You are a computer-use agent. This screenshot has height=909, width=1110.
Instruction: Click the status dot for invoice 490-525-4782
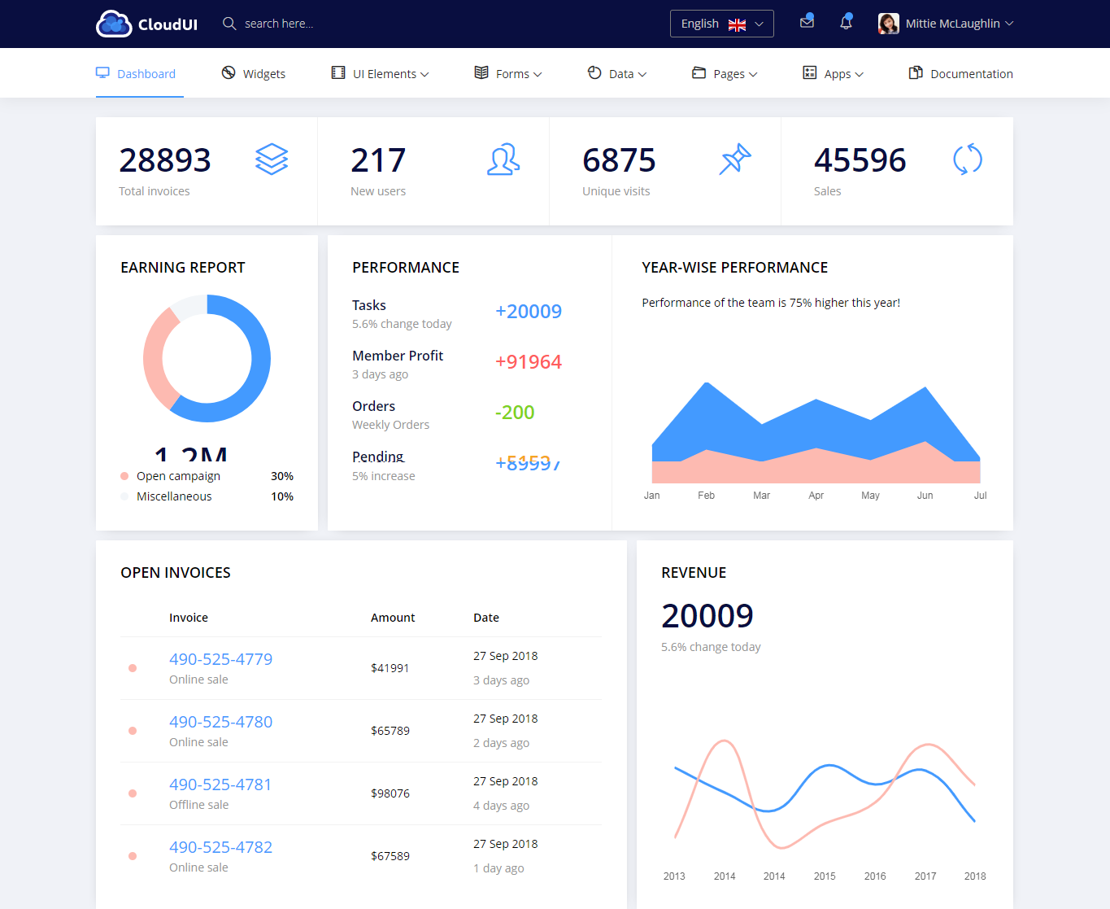click(133, 856)
